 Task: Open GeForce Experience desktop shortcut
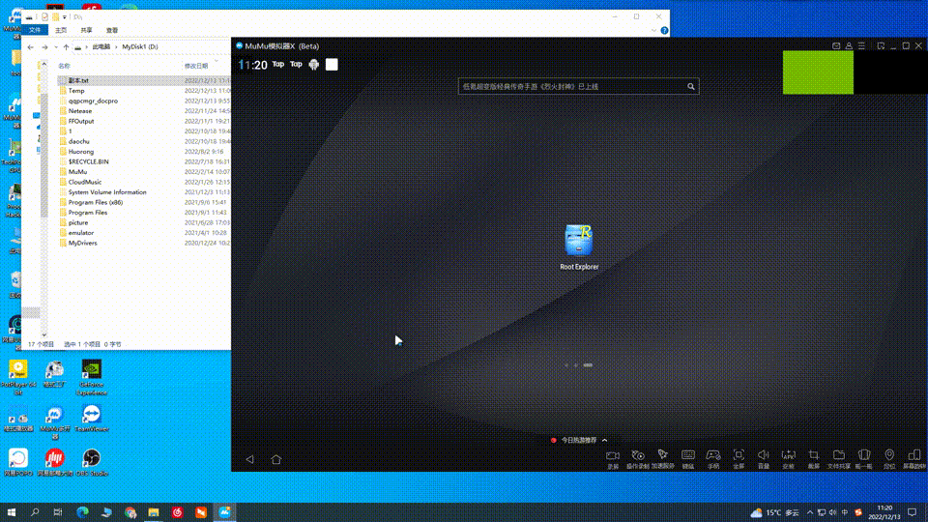pos(92,377)
